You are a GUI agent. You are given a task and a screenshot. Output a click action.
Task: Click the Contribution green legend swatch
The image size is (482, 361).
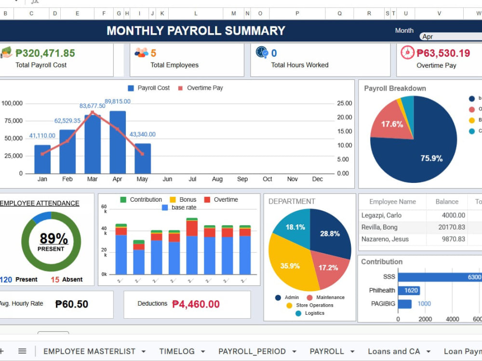pyautogui.click(x=123, y=200)
